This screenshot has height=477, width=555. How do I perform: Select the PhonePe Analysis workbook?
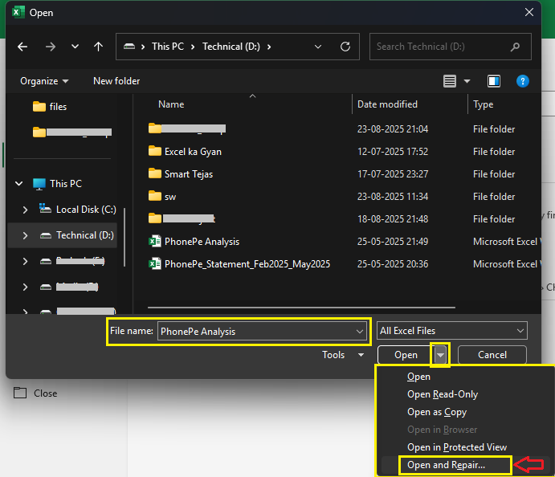coord(202,242)
